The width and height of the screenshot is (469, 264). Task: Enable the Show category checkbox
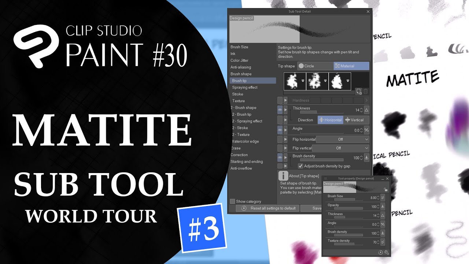coord(232,201)
